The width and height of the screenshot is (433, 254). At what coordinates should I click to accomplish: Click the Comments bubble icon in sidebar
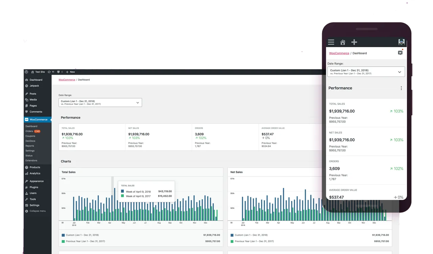pyautogui.click(x=26, y=112)
